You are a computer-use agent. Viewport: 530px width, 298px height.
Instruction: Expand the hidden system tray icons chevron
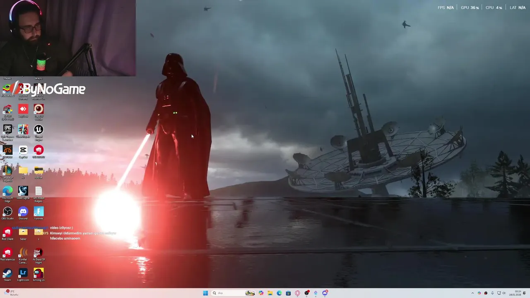472,293
